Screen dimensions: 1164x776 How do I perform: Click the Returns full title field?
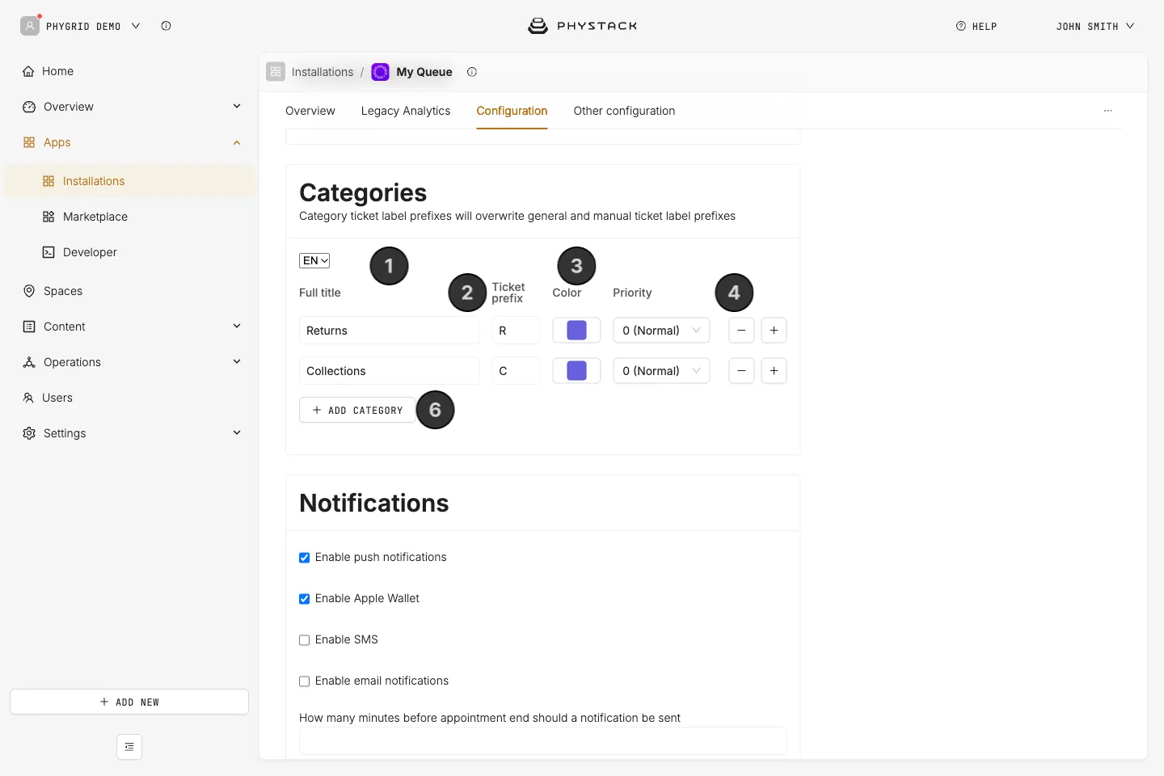(390, 331)
